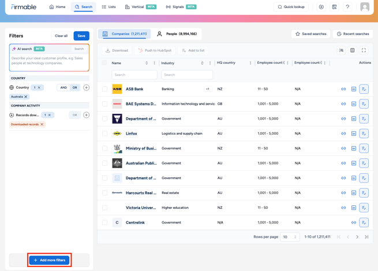The image size is (378, 271).
Task: Add note for ASB Bank row
Action: 364,89
